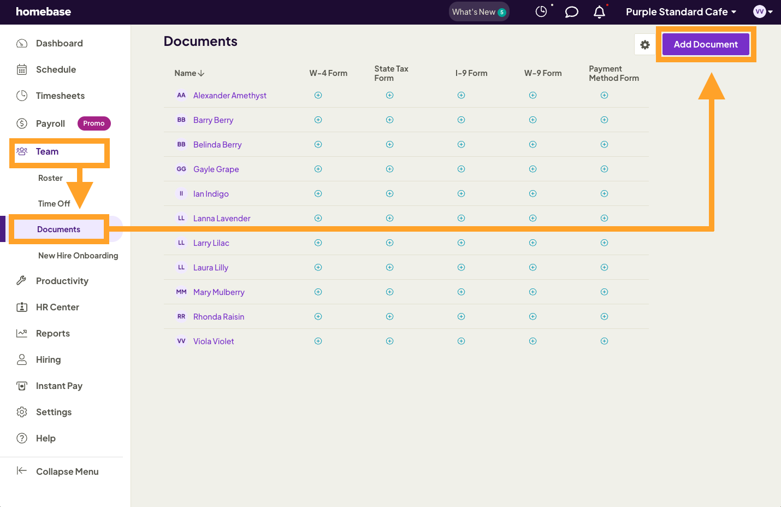Open the Reports section
The image size is (781, 507).
[x=52, y=333]
